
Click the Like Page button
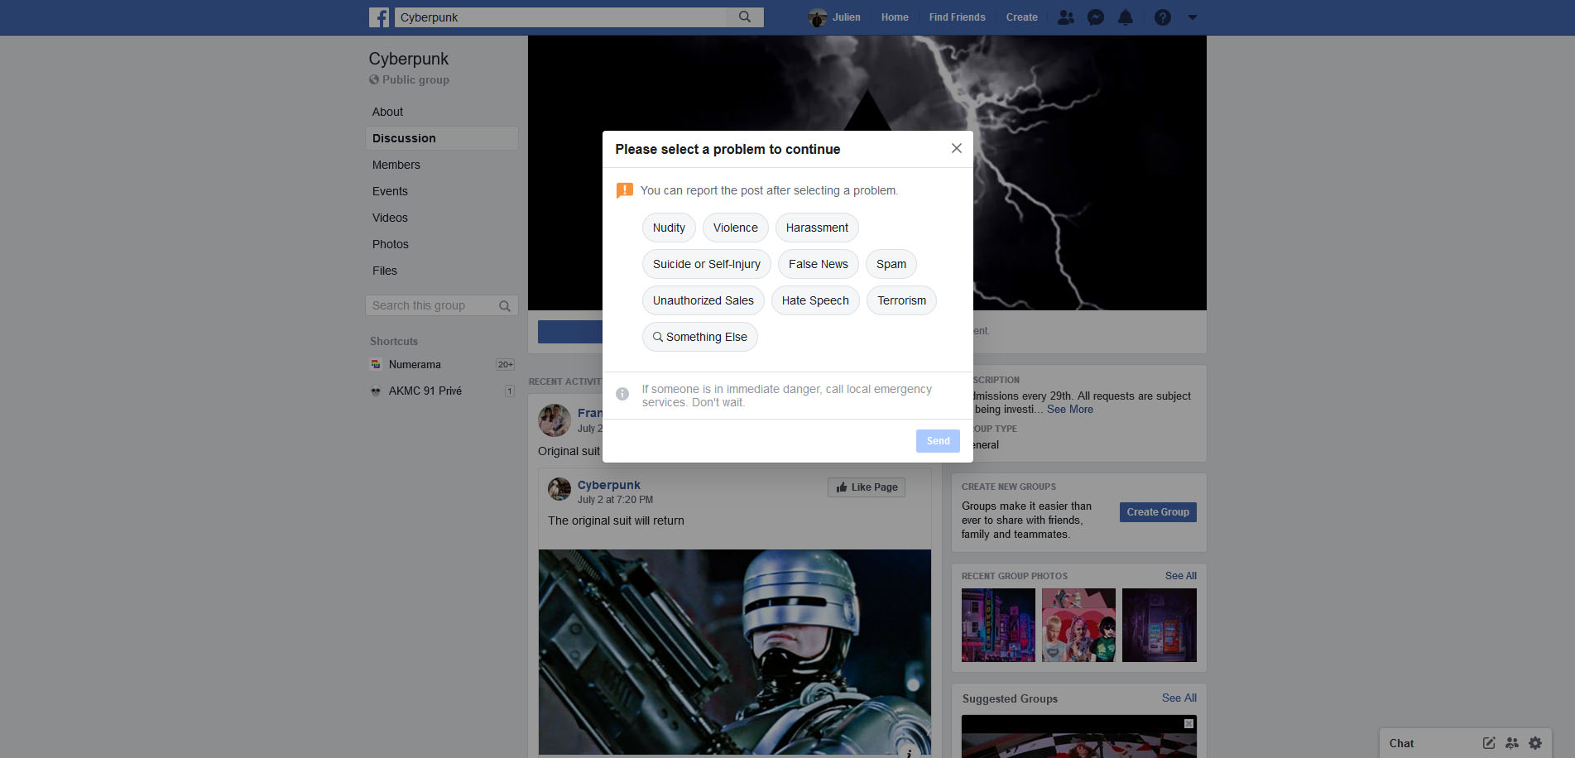click(x=867, y=487)
